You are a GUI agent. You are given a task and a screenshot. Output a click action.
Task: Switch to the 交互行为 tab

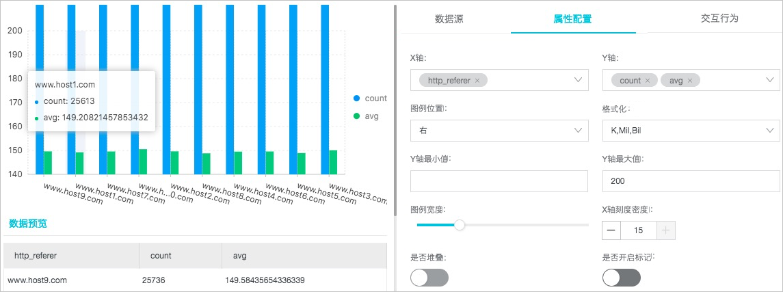[x=719, y=18]
